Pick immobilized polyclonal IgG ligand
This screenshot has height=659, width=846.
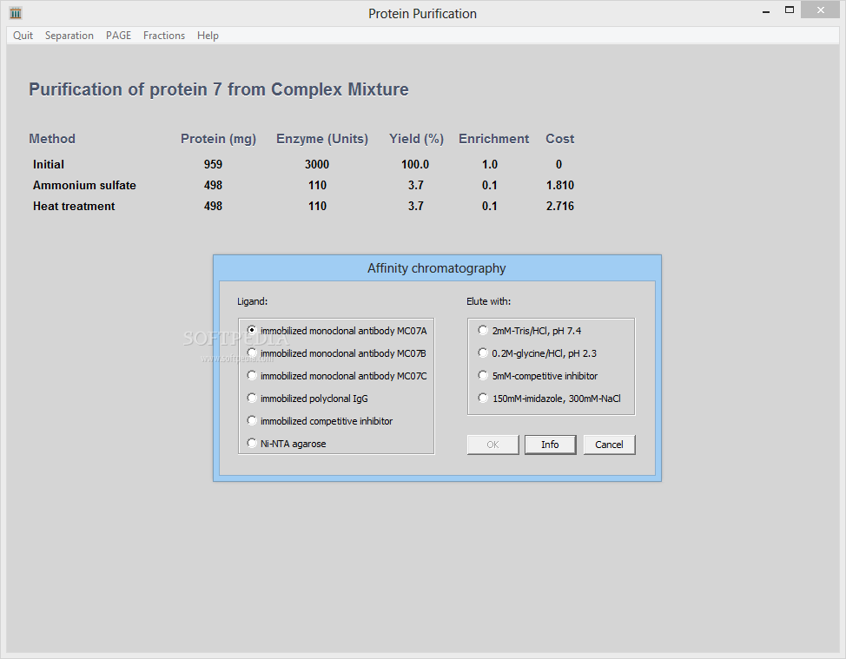(x=307, y=399)
